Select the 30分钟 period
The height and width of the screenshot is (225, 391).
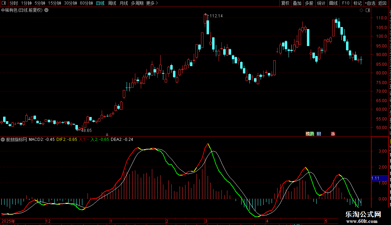pos(71,3)
